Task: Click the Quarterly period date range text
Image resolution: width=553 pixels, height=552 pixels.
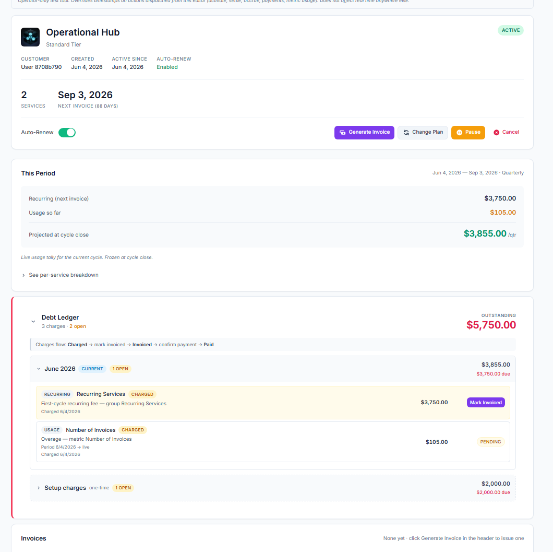Action: [478, 172]
